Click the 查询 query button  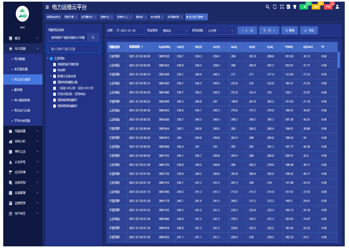(290, 31)
